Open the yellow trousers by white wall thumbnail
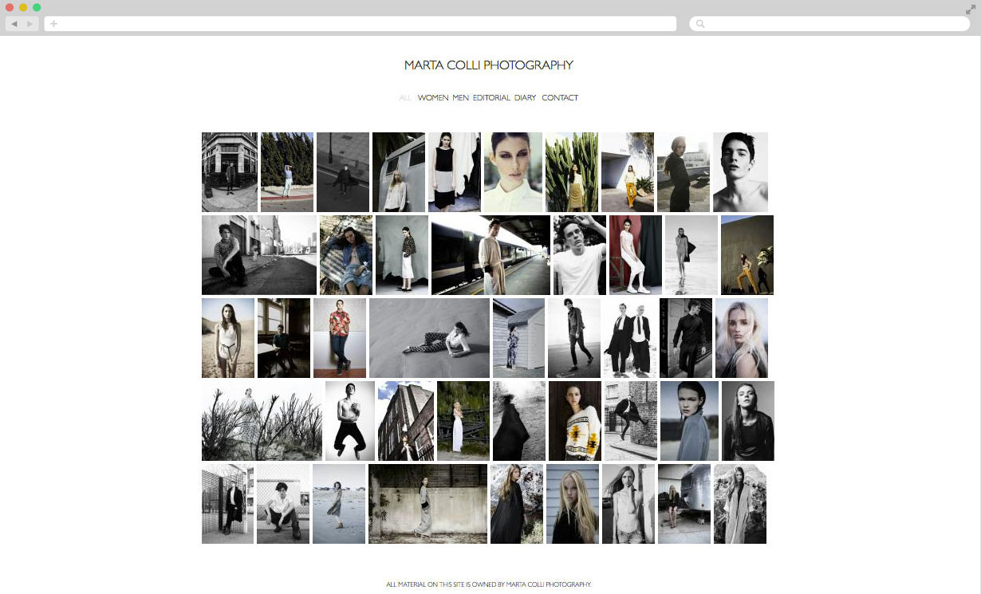This screenshot has width=981, height=594. pos(628,172)
